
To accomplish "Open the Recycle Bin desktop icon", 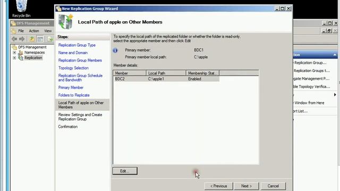I will (21, 8).
